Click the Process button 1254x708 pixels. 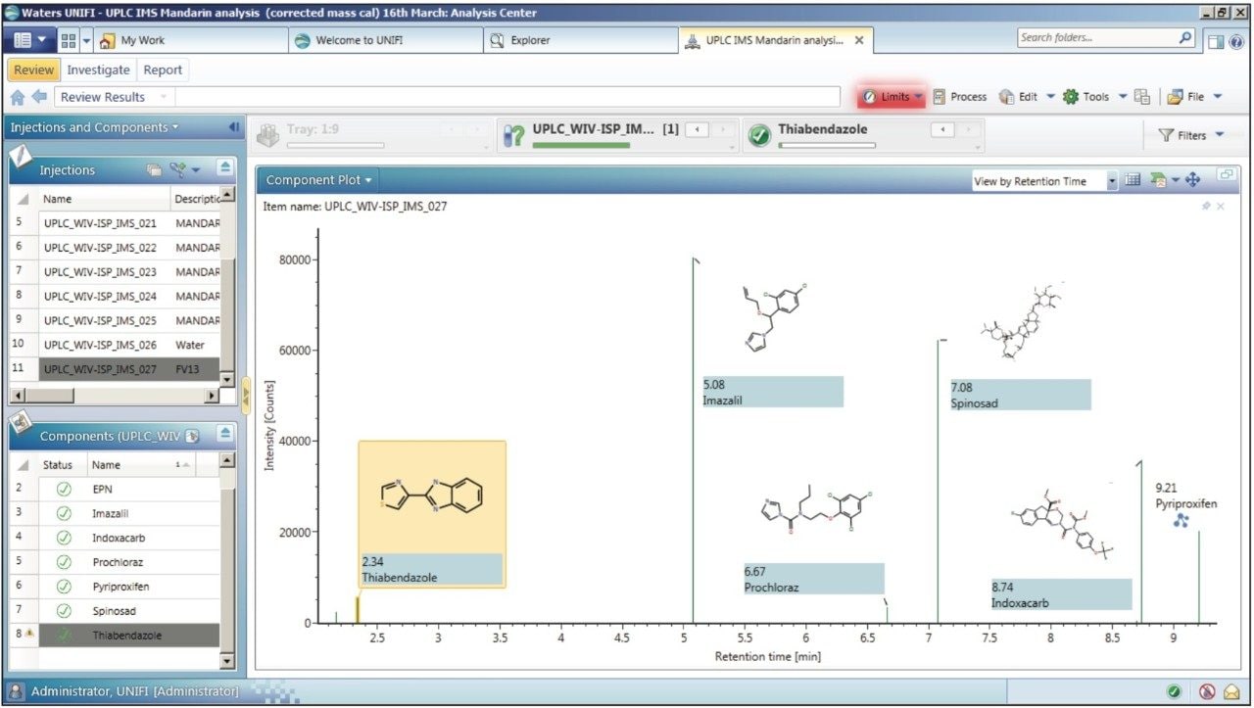pos(960,97)
